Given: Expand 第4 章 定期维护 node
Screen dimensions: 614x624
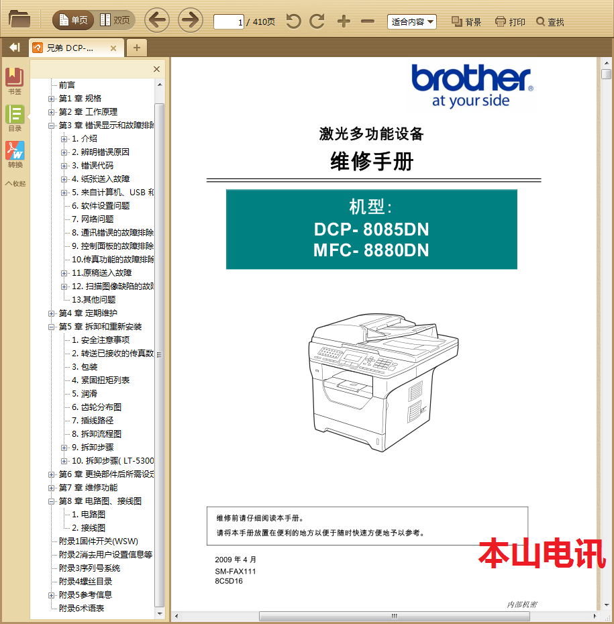Looking at the screenshot, I should pyautogui.click(x=51, y=313).
